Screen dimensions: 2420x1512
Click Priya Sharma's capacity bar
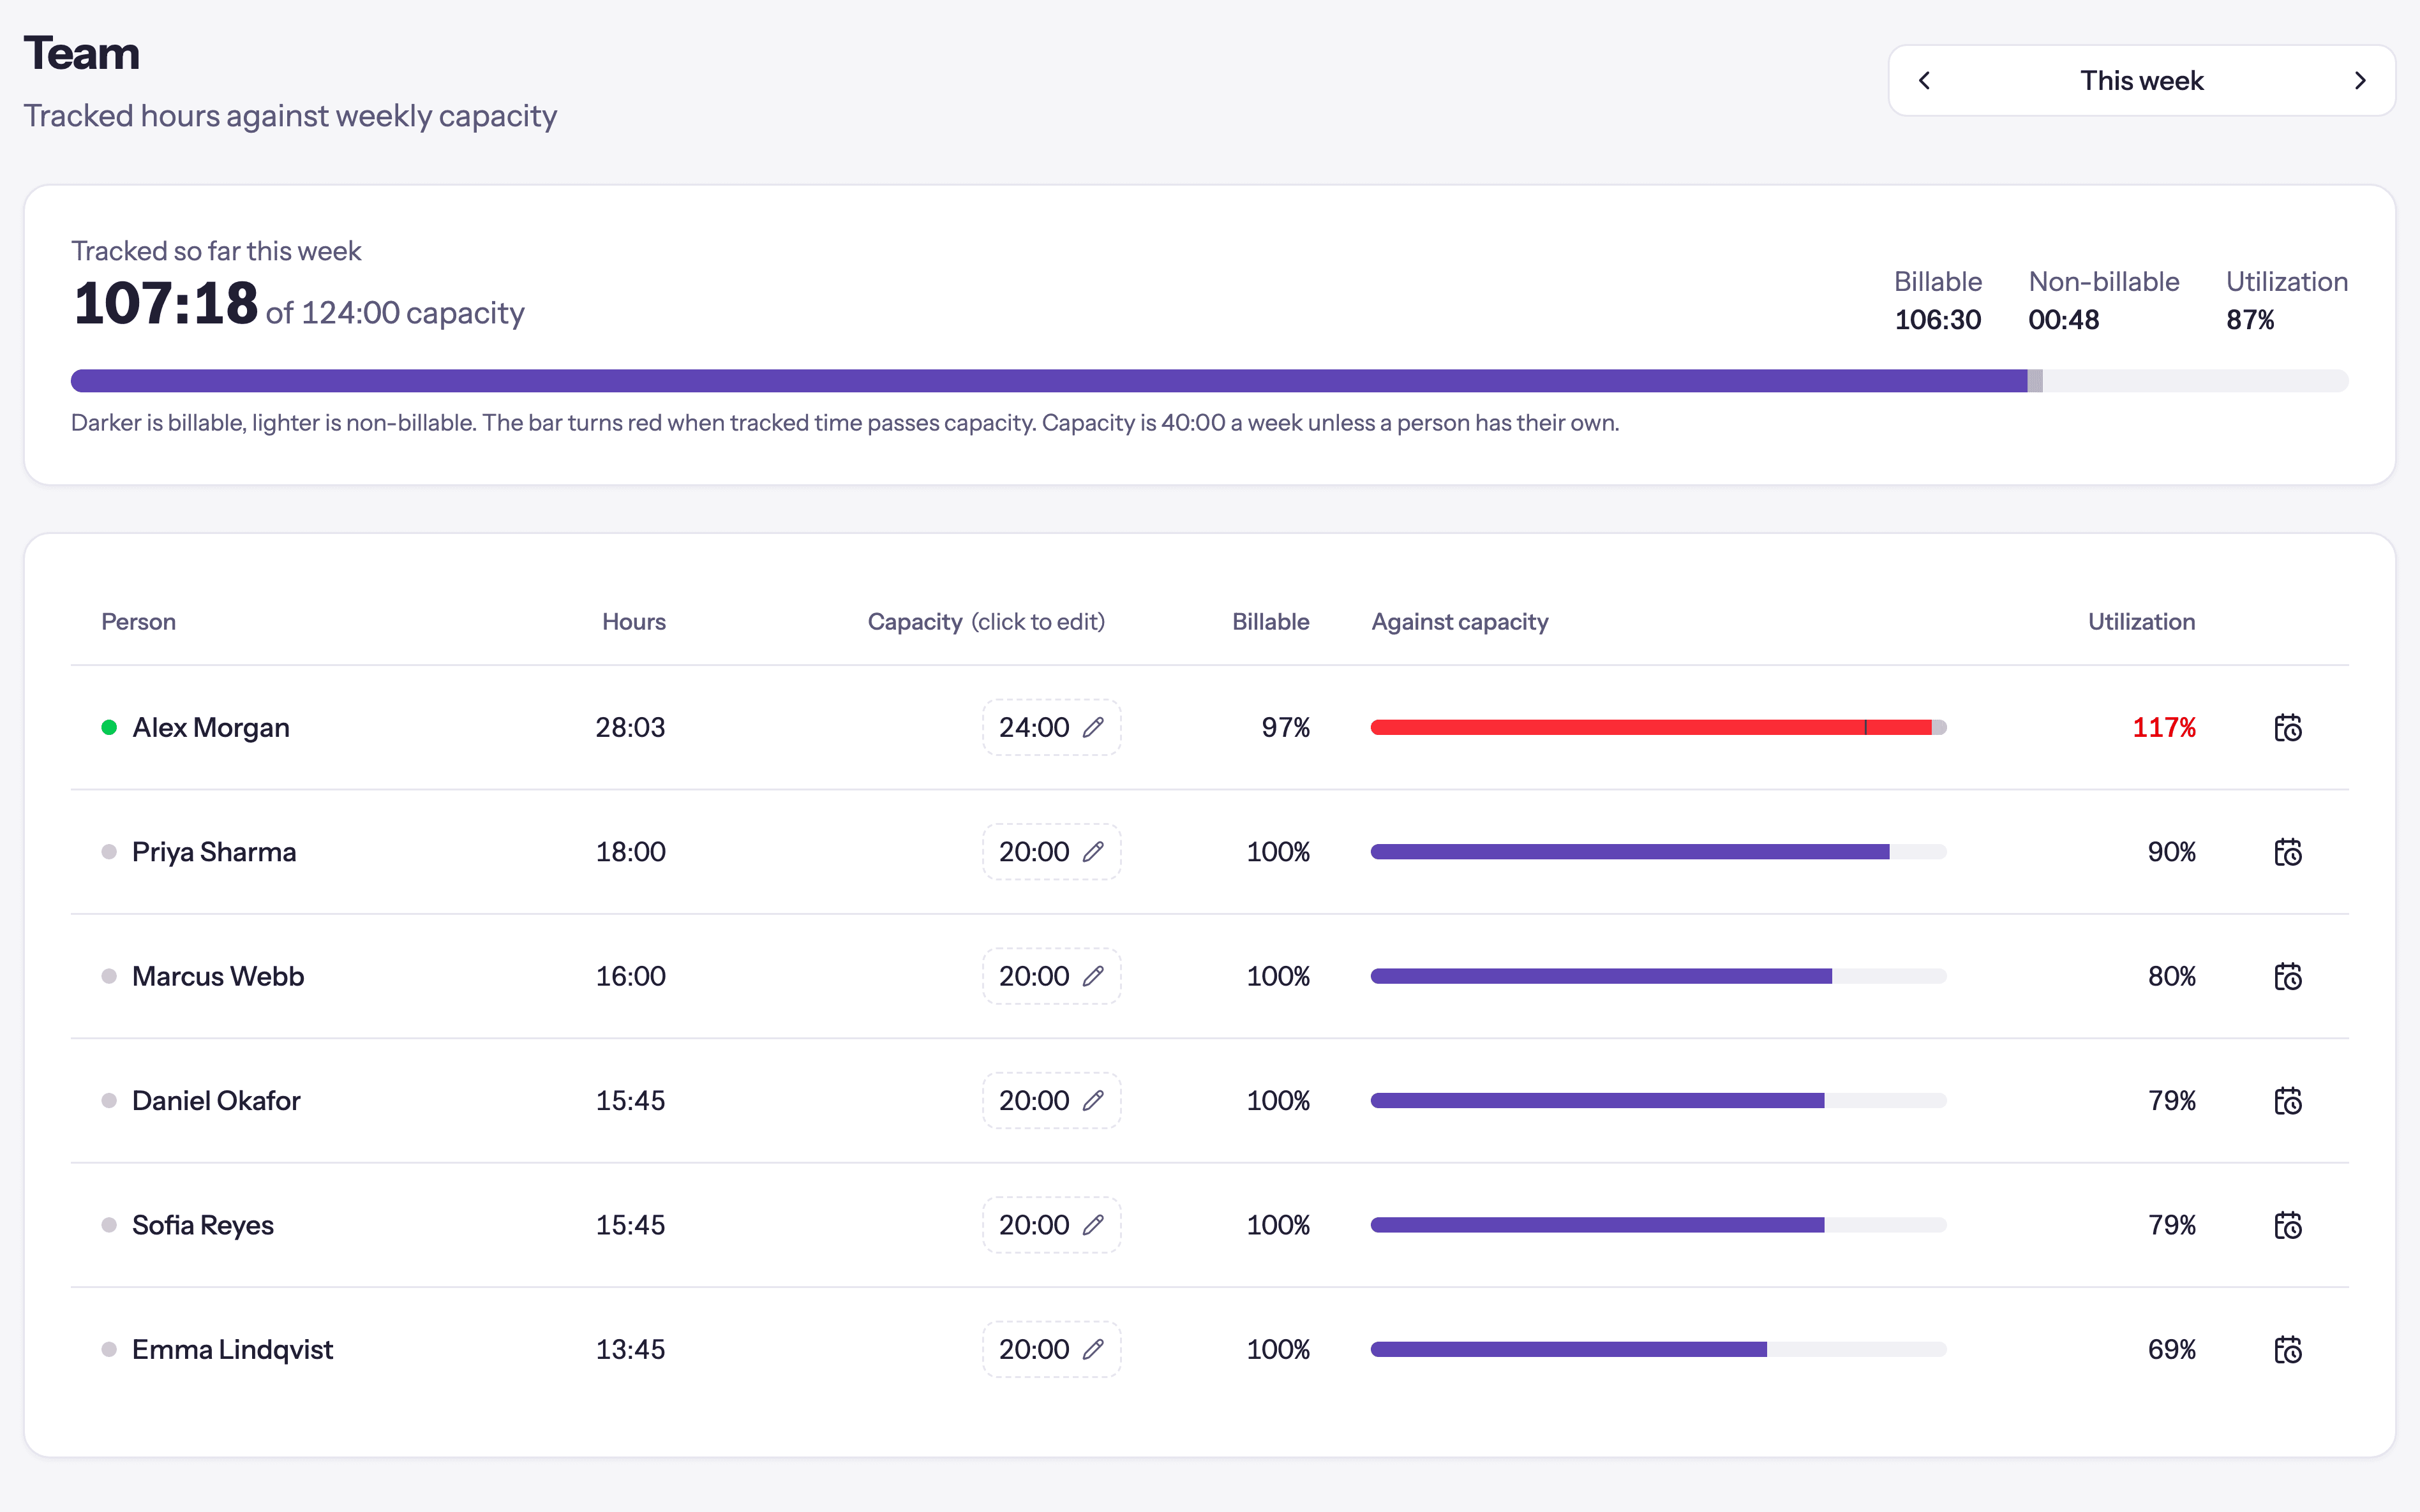[x=1658, y=852]
